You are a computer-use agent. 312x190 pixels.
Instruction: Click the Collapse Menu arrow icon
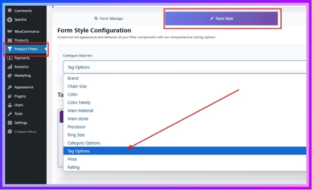point(9,131)
